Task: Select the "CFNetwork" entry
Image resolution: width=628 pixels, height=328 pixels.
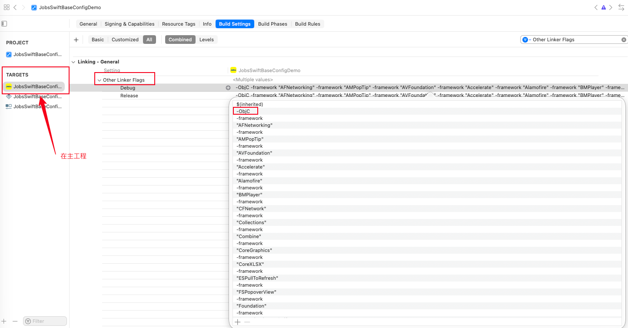Action: (251, 209)
